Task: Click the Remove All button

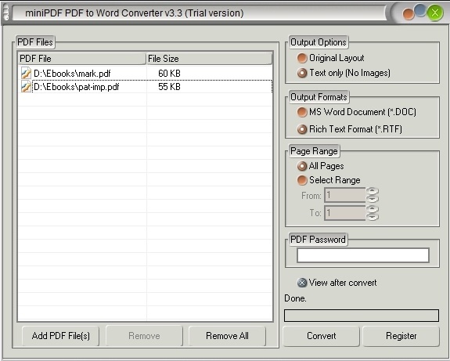Action: [x=227, y=336]
